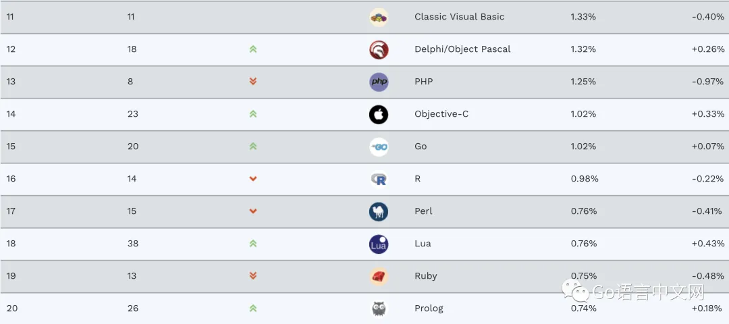Open the Delphi/Object Pascal language name

(x=462, y=49)
